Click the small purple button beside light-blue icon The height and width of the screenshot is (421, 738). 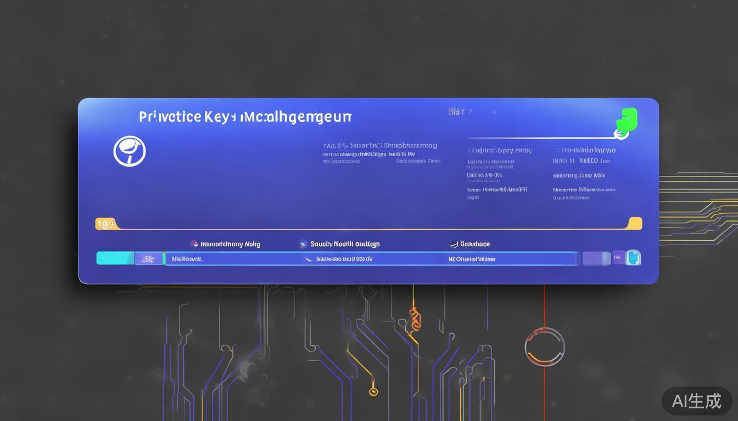tap(618, 258)
